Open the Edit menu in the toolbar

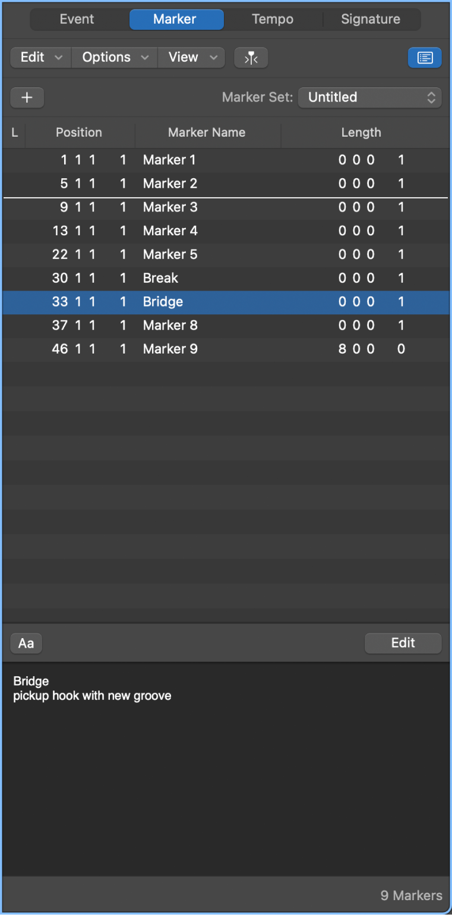point(40,58)
